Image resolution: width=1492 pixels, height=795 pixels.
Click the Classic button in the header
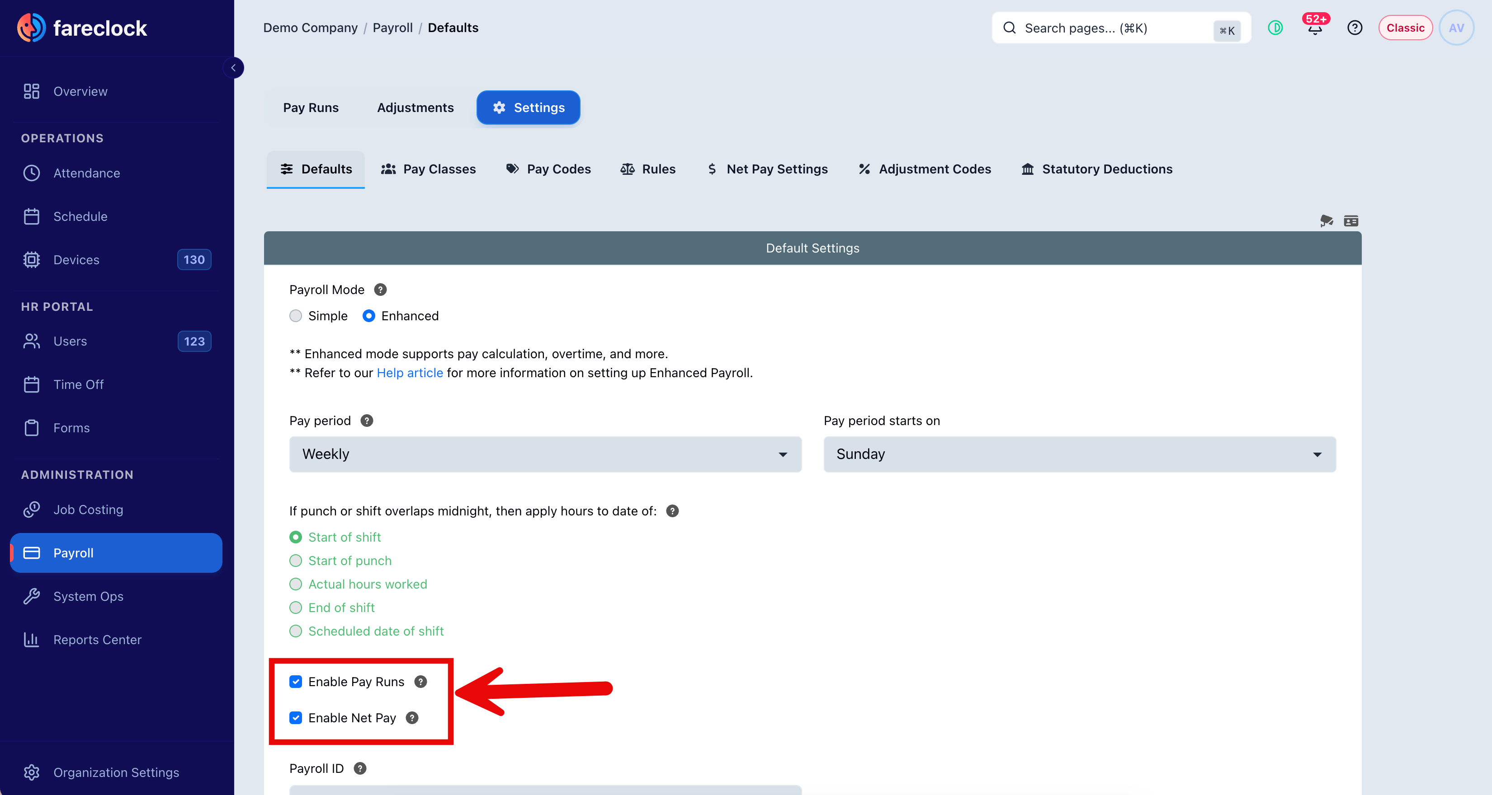[1405, 28]
